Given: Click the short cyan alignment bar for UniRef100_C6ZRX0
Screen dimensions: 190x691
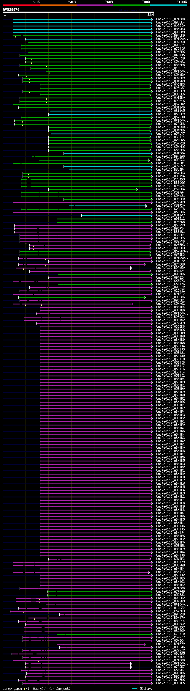Looking at the screenshot, I should click(x=108, y=205).
